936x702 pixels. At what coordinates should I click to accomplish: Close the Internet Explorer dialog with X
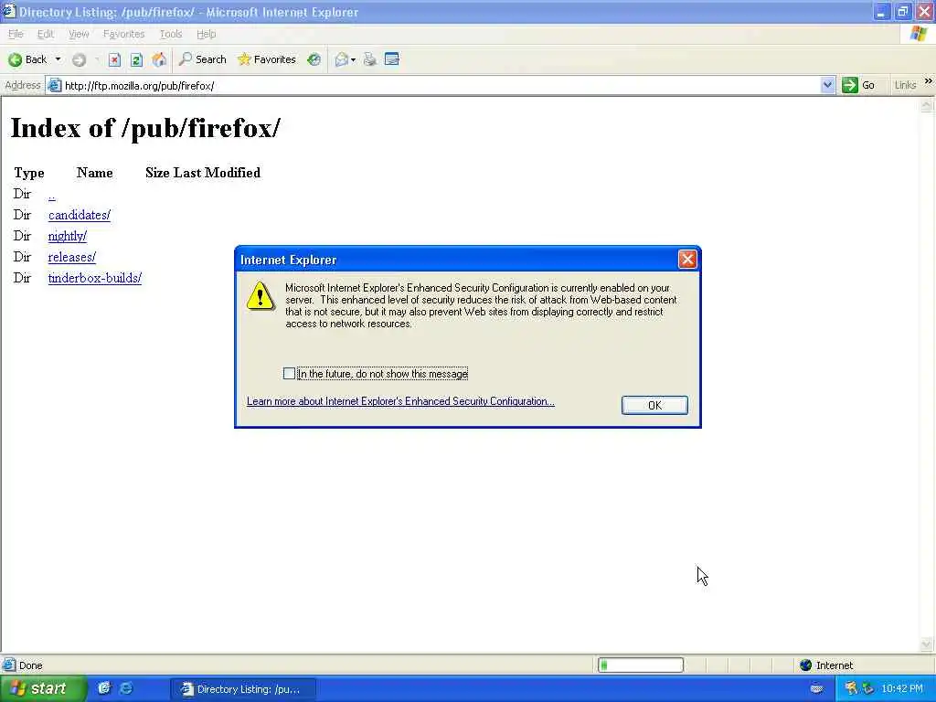point(687,259)
